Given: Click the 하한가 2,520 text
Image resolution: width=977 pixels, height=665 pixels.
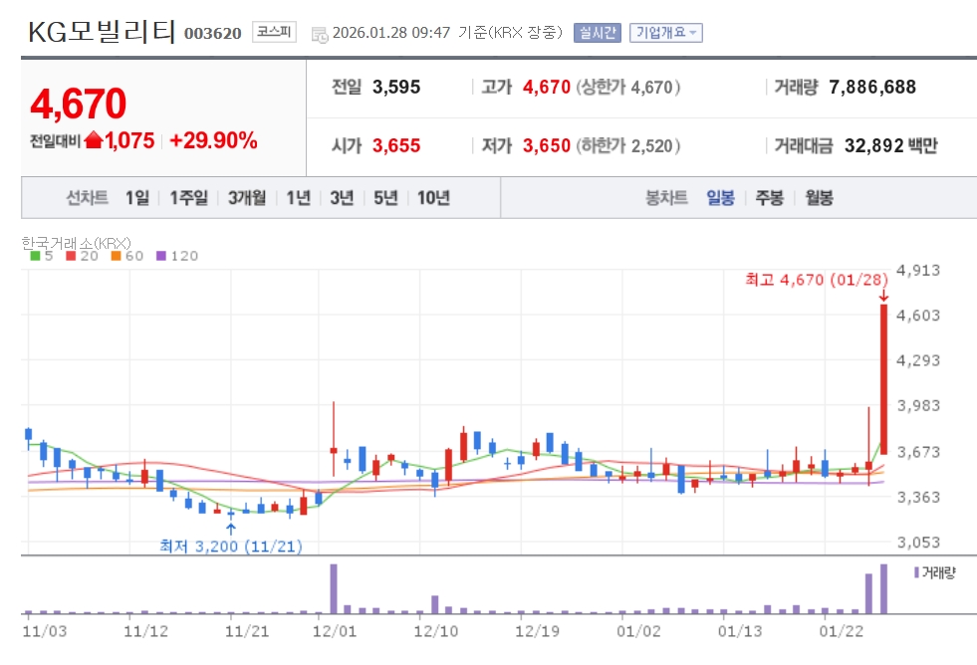Looking at the screenshot, I should pos(628,145).
